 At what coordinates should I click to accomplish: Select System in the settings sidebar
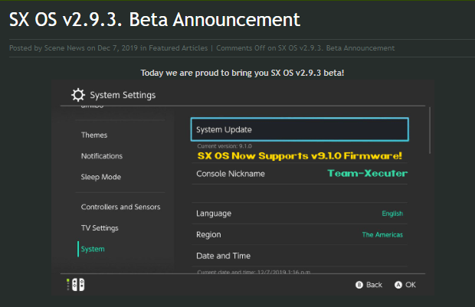coord(93,249)
